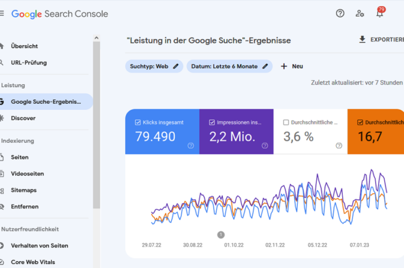404x268 pixels.
Task: Click Zuletzt aktualisiert: vor 7 Stunden text
Action: pos(357,82)
